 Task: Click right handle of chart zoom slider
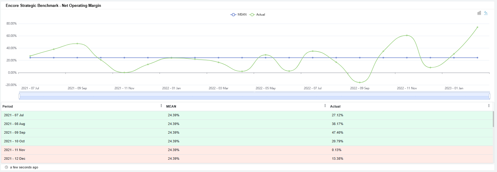pyautogui.click(x=489, y=96)
